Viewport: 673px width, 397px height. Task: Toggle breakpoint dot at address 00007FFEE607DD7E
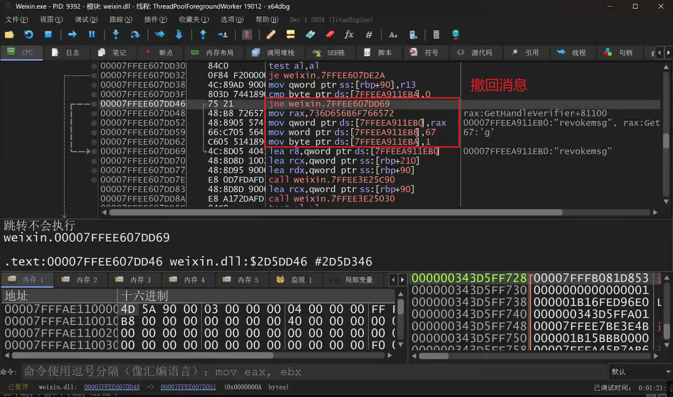(x=94, y=180)
